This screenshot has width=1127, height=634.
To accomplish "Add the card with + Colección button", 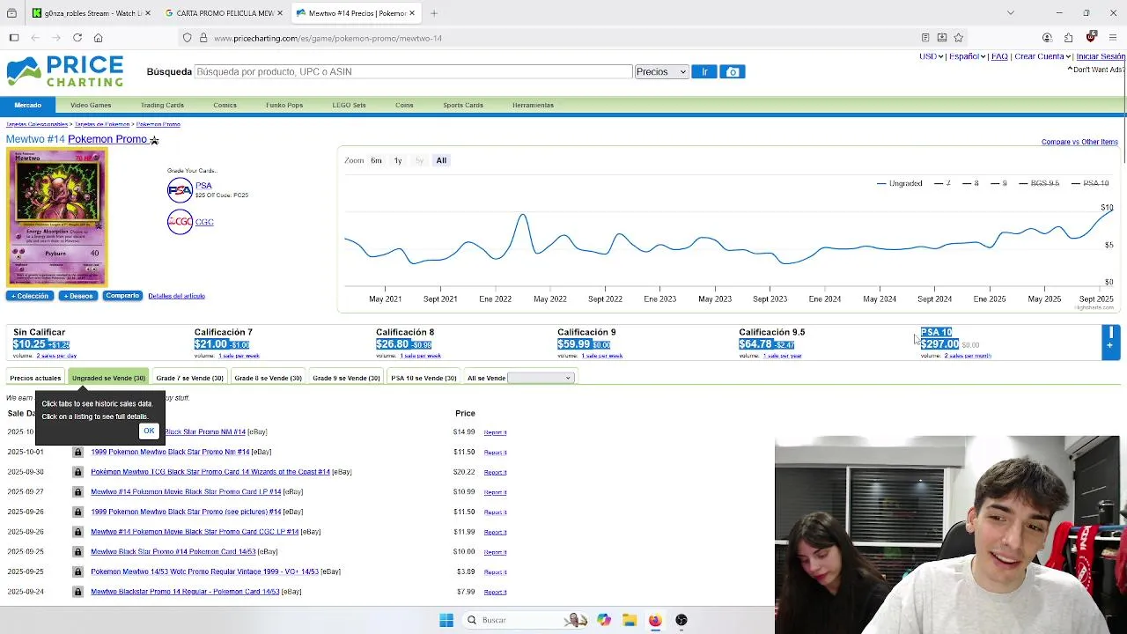I will (x=30, y=296).
